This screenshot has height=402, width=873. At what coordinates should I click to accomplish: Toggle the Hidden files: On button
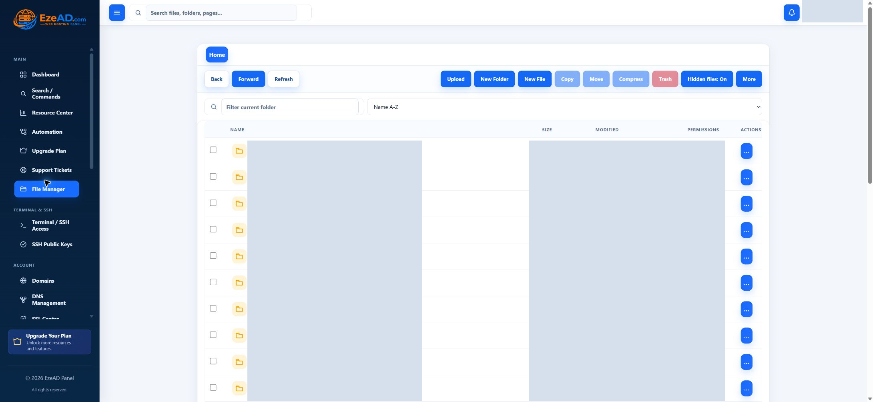click(707, 79)
